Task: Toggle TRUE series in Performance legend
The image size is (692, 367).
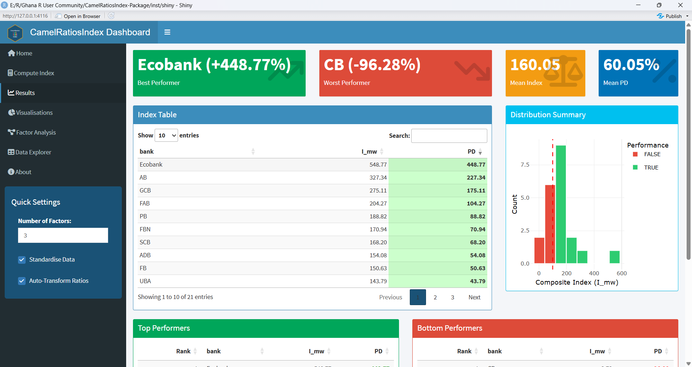Action: [x=646, y=167]
